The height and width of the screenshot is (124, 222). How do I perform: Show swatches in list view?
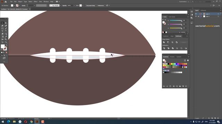pyautogui.click(x=185, y=61)
